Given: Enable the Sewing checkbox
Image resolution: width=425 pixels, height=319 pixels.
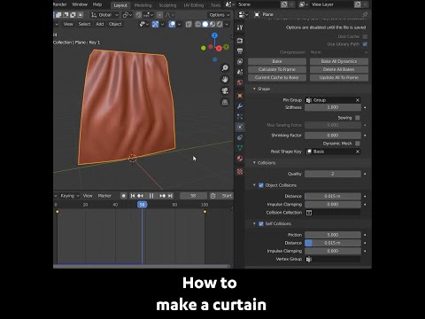Looking at the screenshot, I should click(x=358, y=118).
